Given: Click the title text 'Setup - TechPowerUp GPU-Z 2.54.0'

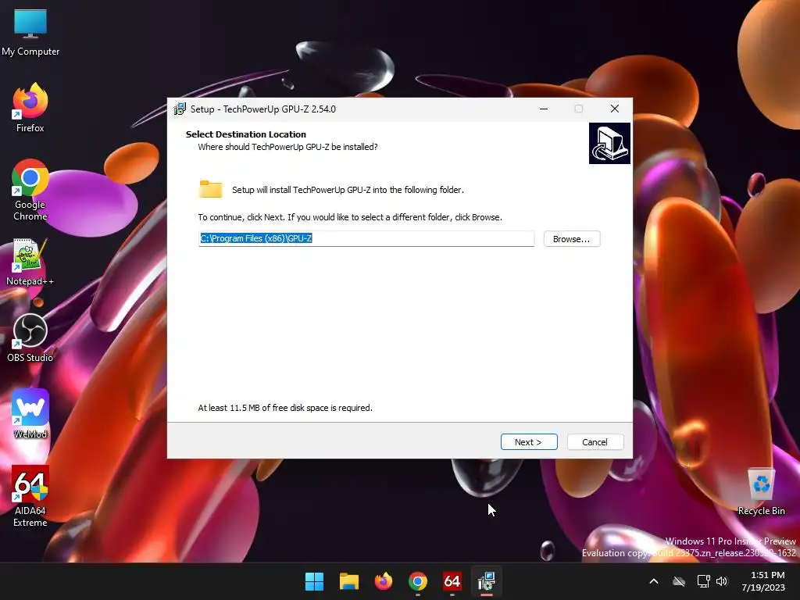Looking at the screenshot, I should [263, 109].
